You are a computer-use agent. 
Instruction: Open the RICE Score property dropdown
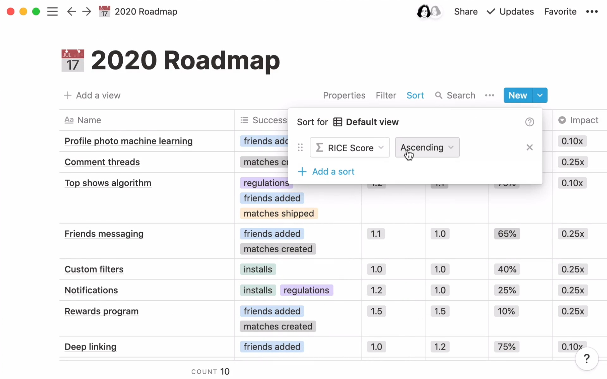(350, 147)
